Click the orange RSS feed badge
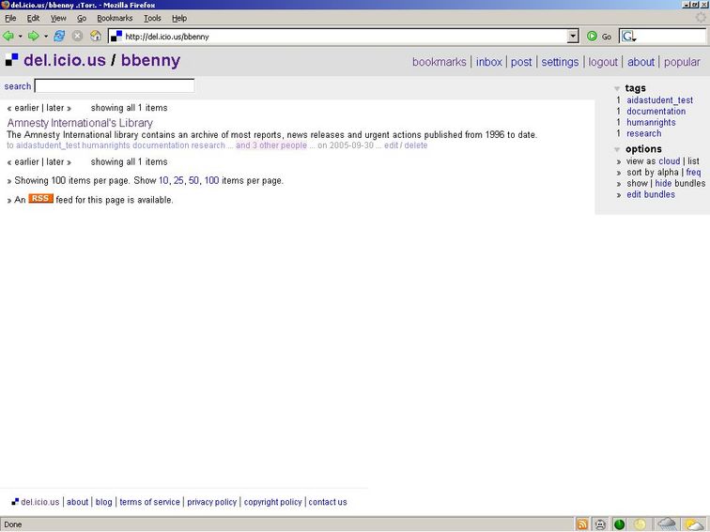 (x=40, y=199)
